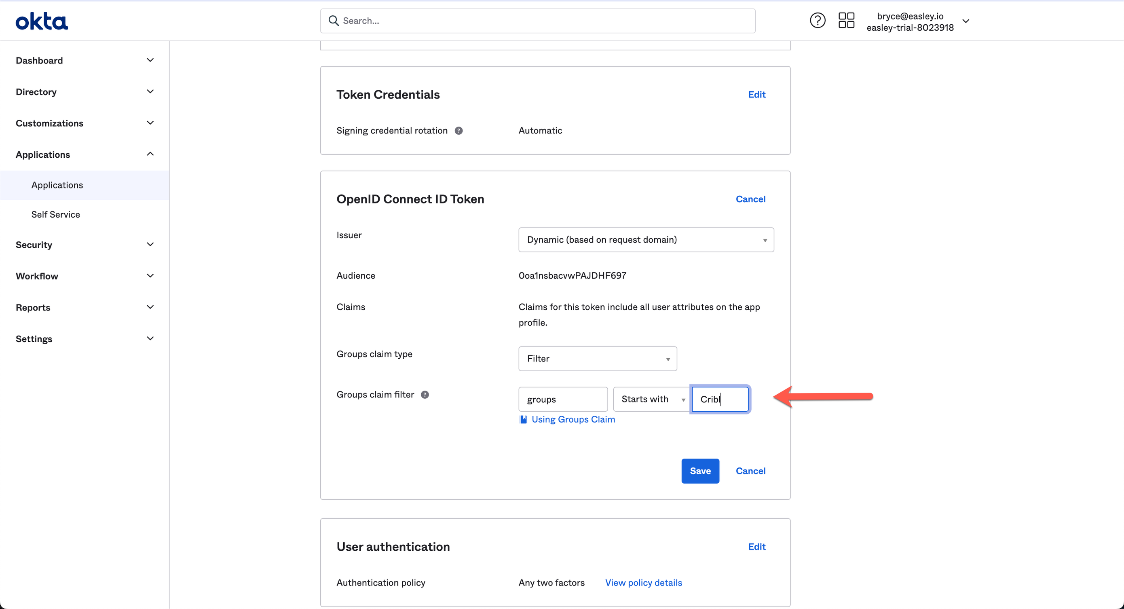Click the search magnifier icon

point(334,21)
